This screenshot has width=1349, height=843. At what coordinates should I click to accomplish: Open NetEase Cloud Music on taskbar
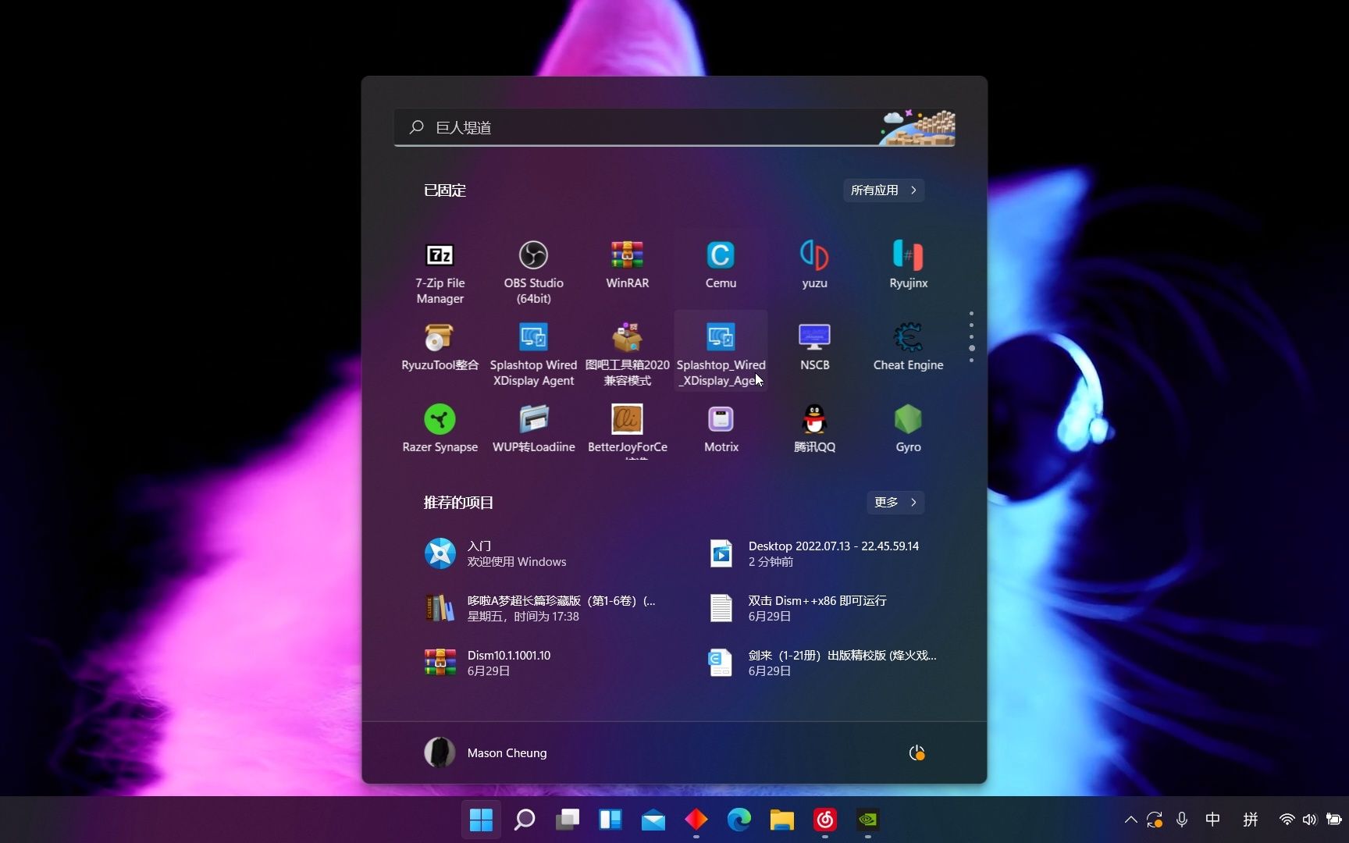pos(824,820)
